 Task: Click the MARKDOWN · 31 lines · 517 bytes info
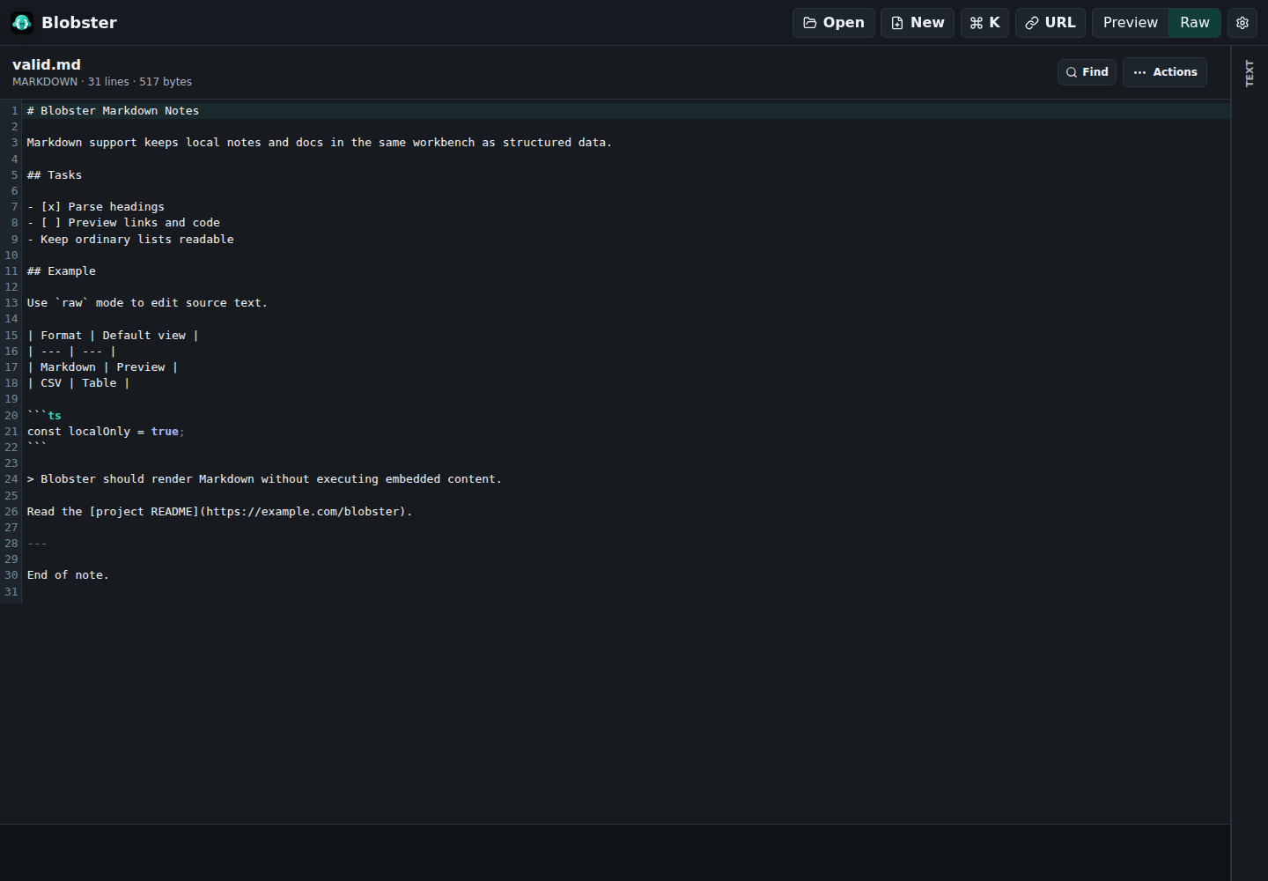pyautogui.click(x=102, y=82)
